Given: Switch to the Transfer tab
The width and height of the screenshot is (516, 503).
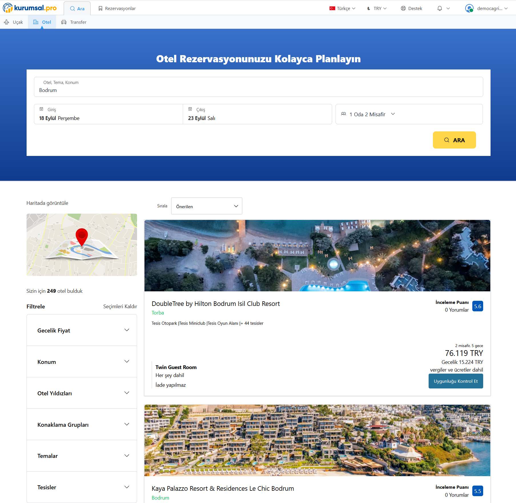Looking at the screenshot, I should tap(74, 22).
